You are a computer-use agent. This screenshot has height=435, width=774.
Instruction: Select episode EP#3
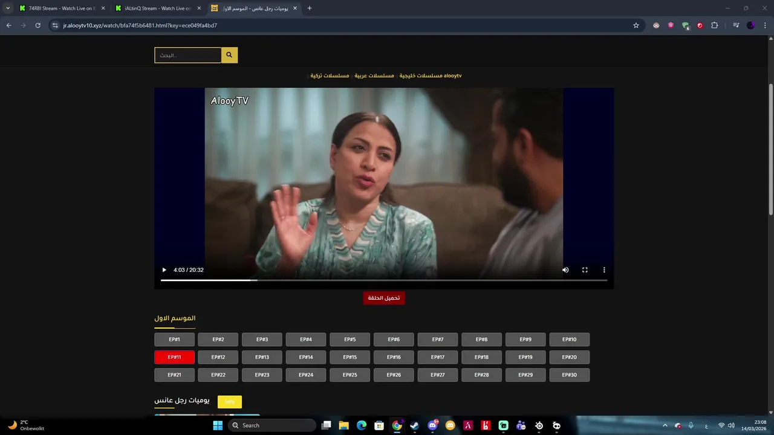pos(262,340)
